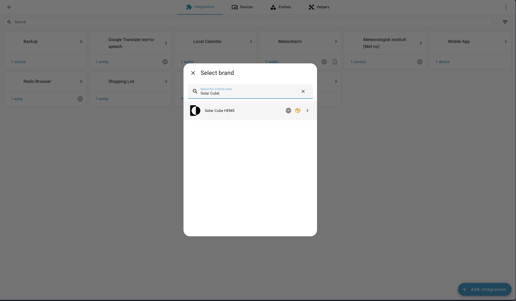Clear the brand name search text
The width and height of the screenshot is (516, 301).
coord(303,91)
